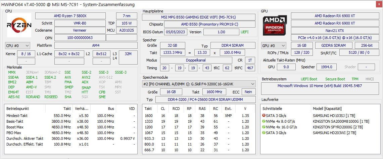Viewport: 383px width, 159px height.
Task: Click the tRFC 467 field
Action: 250,68
